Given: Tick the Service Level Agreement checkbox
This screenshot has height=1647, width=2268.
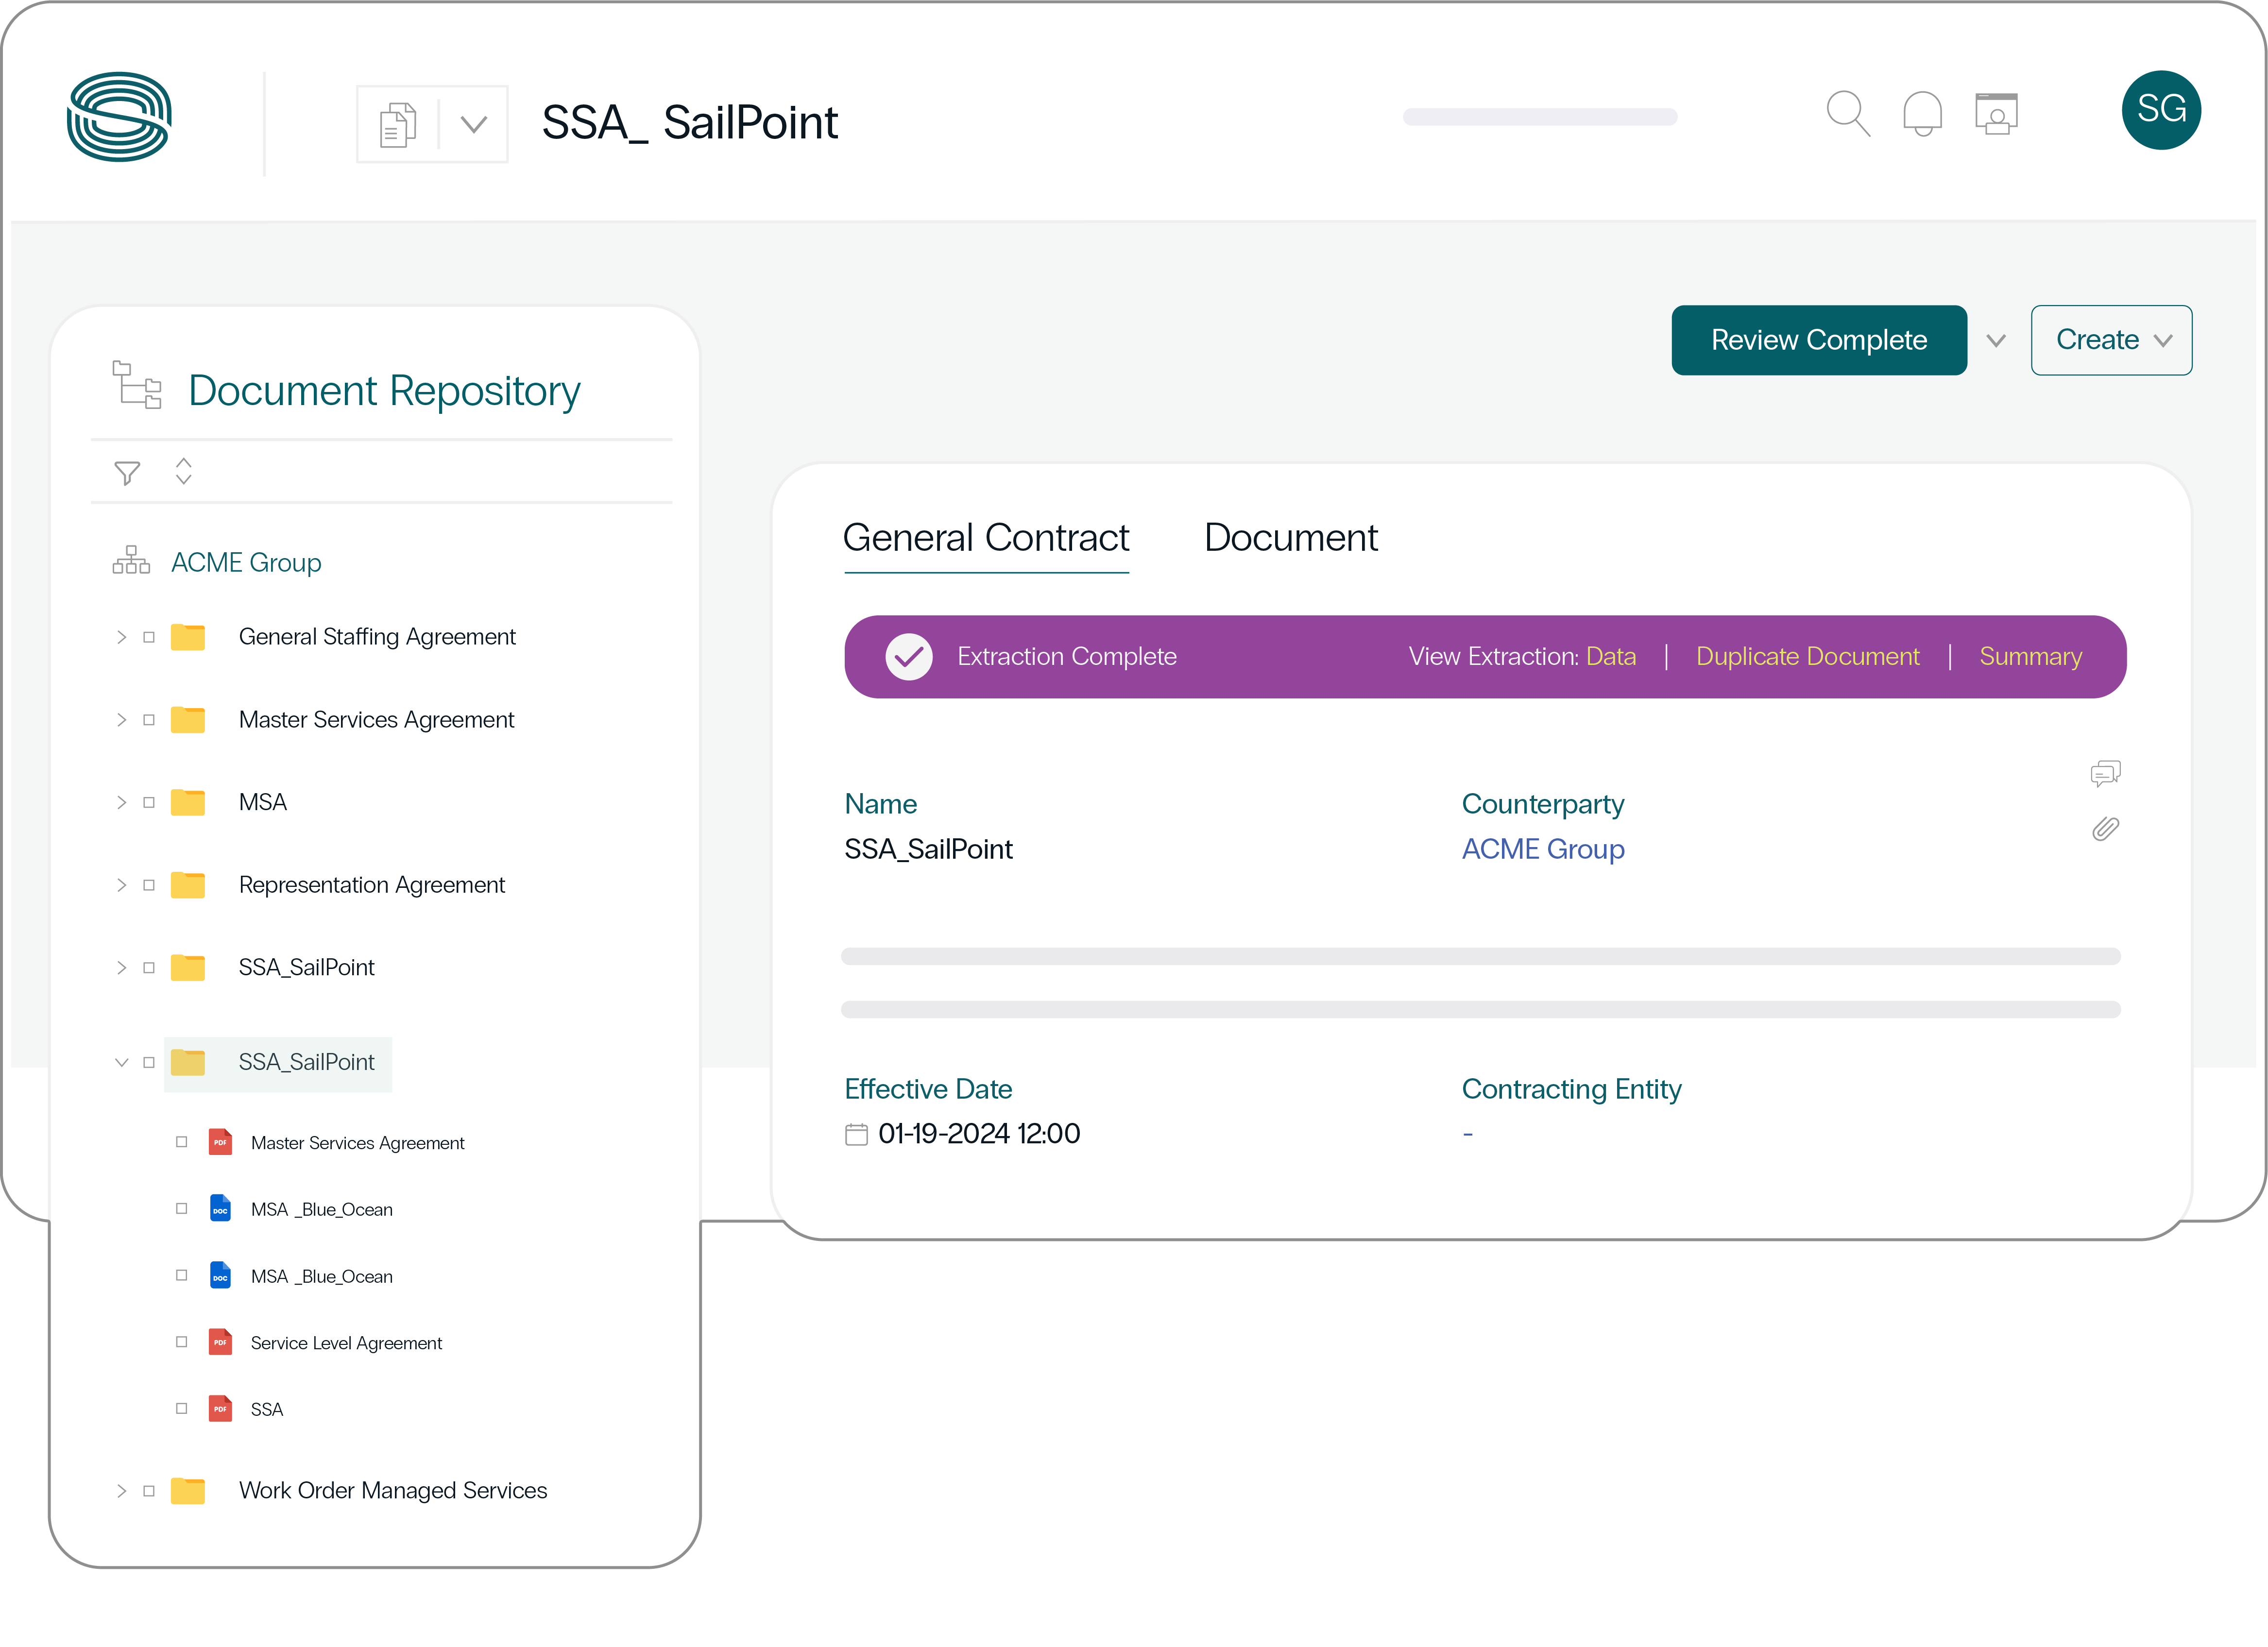Looking at the screenshot, I should point(181,1342).
